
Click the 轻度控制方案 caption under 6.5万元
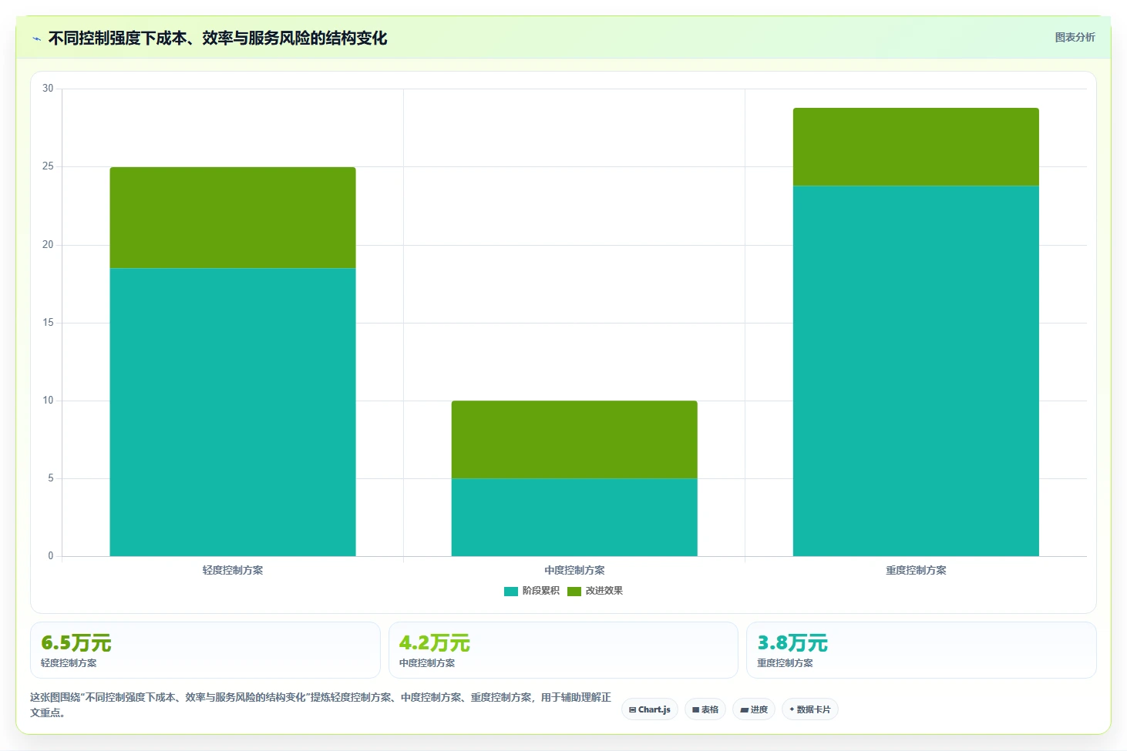coord(69,663)
